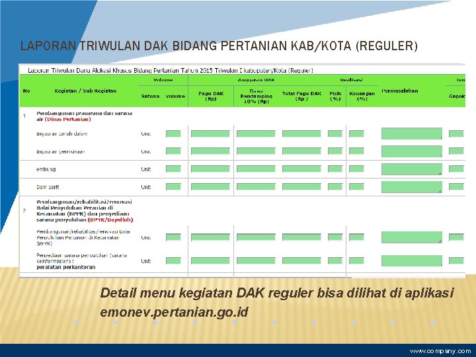Click the 'Fisik (%)' column header
Viewport: 476px width, 357px height.
click(335, 96)
